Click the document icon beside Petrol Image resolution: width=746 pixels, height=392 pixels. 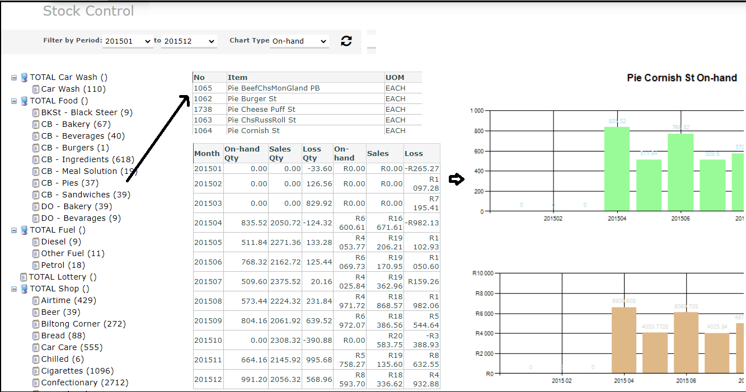point(36,266)
